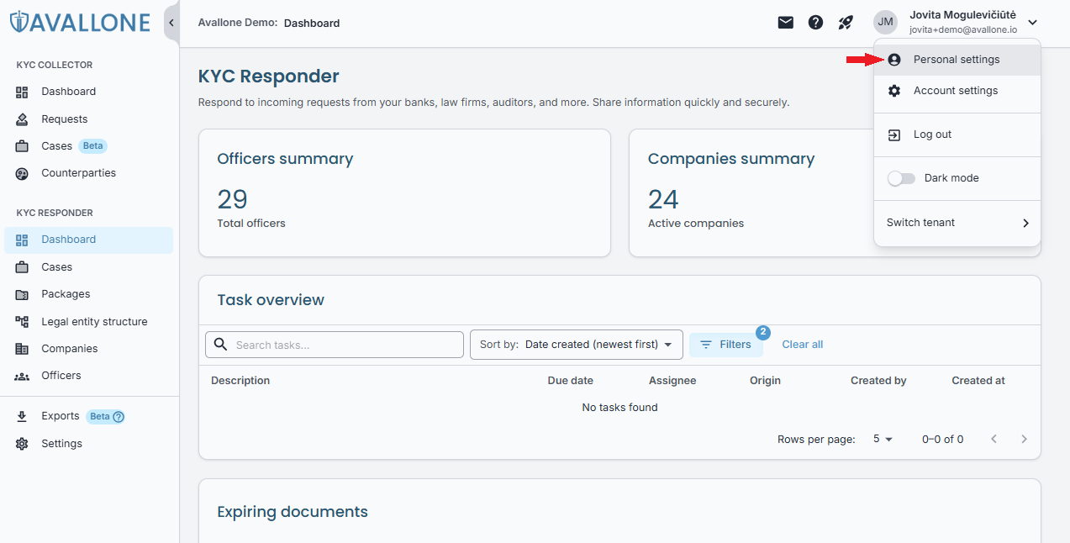Click the Officers summary card
This screenshot has height=543, width=1070.
(404, 192)
